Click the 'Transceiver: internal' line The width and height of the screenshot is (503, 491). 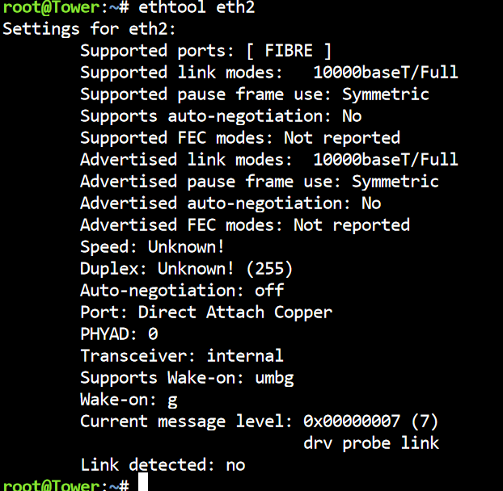[182, 356]
